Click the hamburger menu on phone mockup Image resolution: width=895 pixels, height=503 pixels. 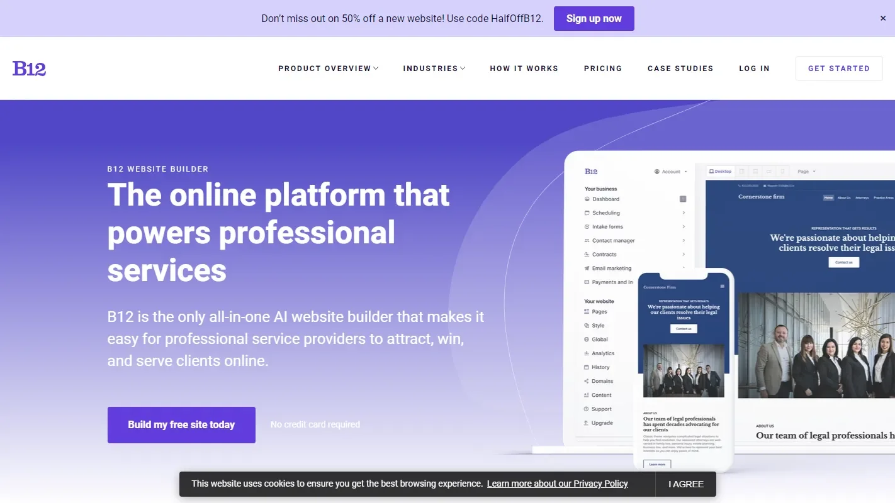coord(722,287)
